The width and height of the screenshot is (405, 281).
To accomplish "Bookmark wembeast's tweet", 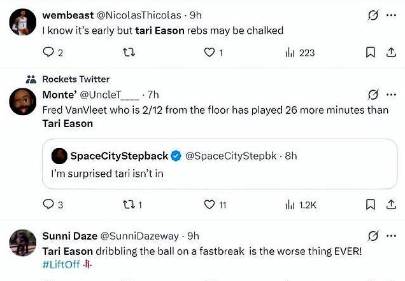I will [x=370, y=53].
